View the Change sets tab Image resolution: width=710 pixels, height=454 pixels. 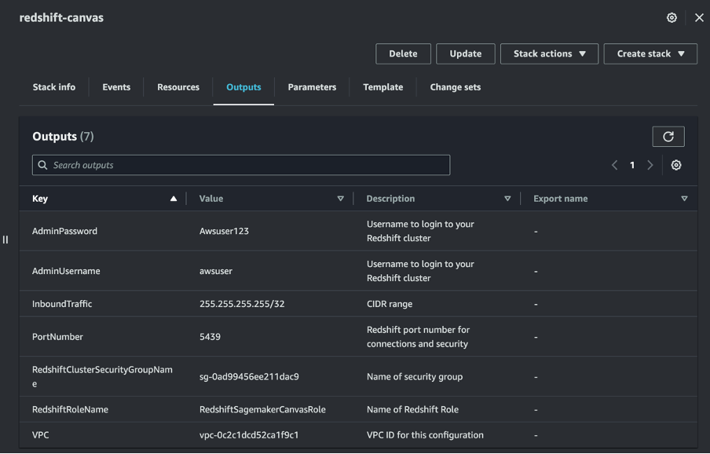[x=455, y=87]
